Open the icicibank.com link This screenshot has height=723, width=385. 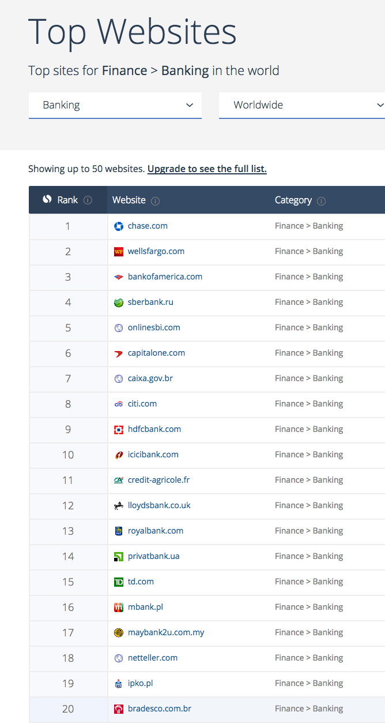153,454
